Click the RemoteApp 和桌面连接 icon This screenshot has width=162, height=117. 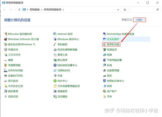point(104,34)
